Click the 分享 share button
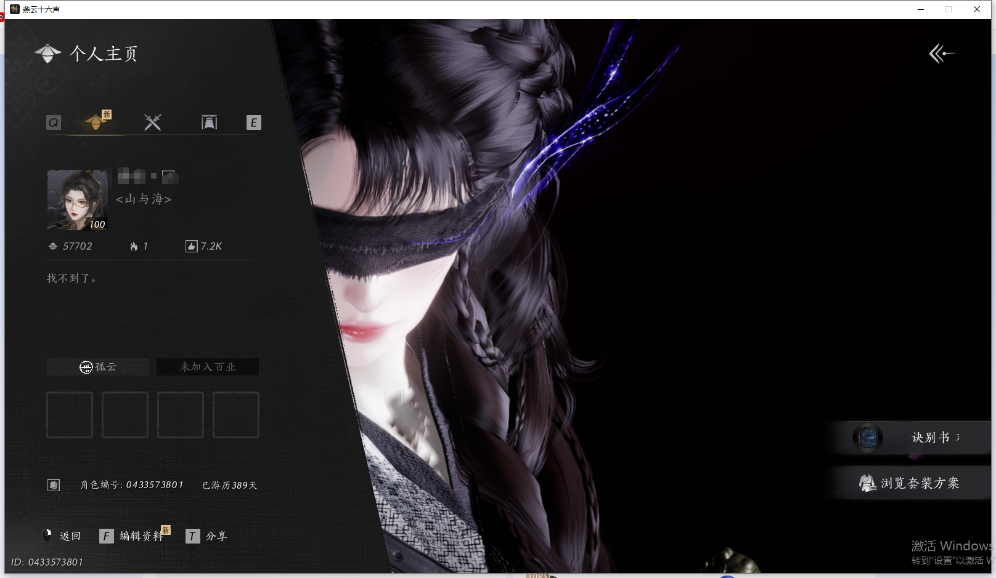This screenshot has width=996, height=578. coord(208,536)
